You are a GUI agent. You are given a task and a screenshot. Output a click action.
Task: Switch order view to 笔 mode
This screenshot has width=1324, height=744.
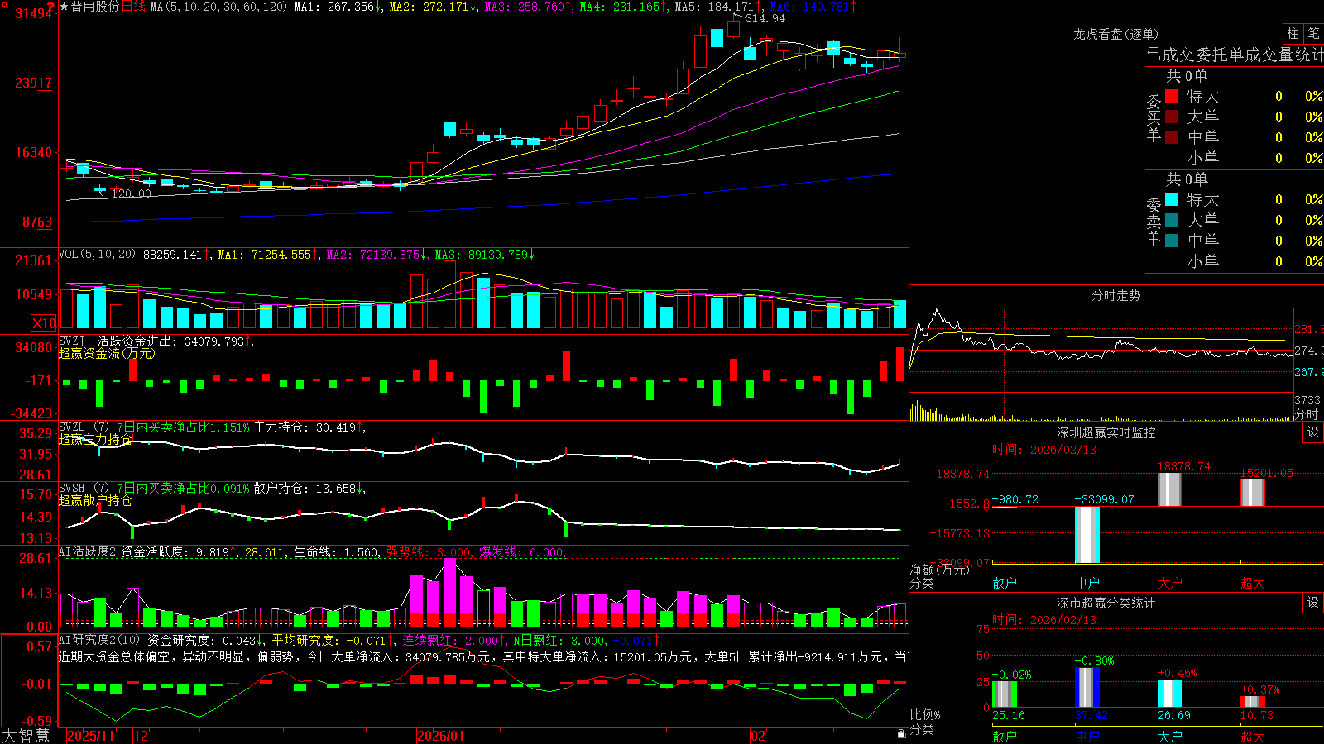pos(1313,34)
